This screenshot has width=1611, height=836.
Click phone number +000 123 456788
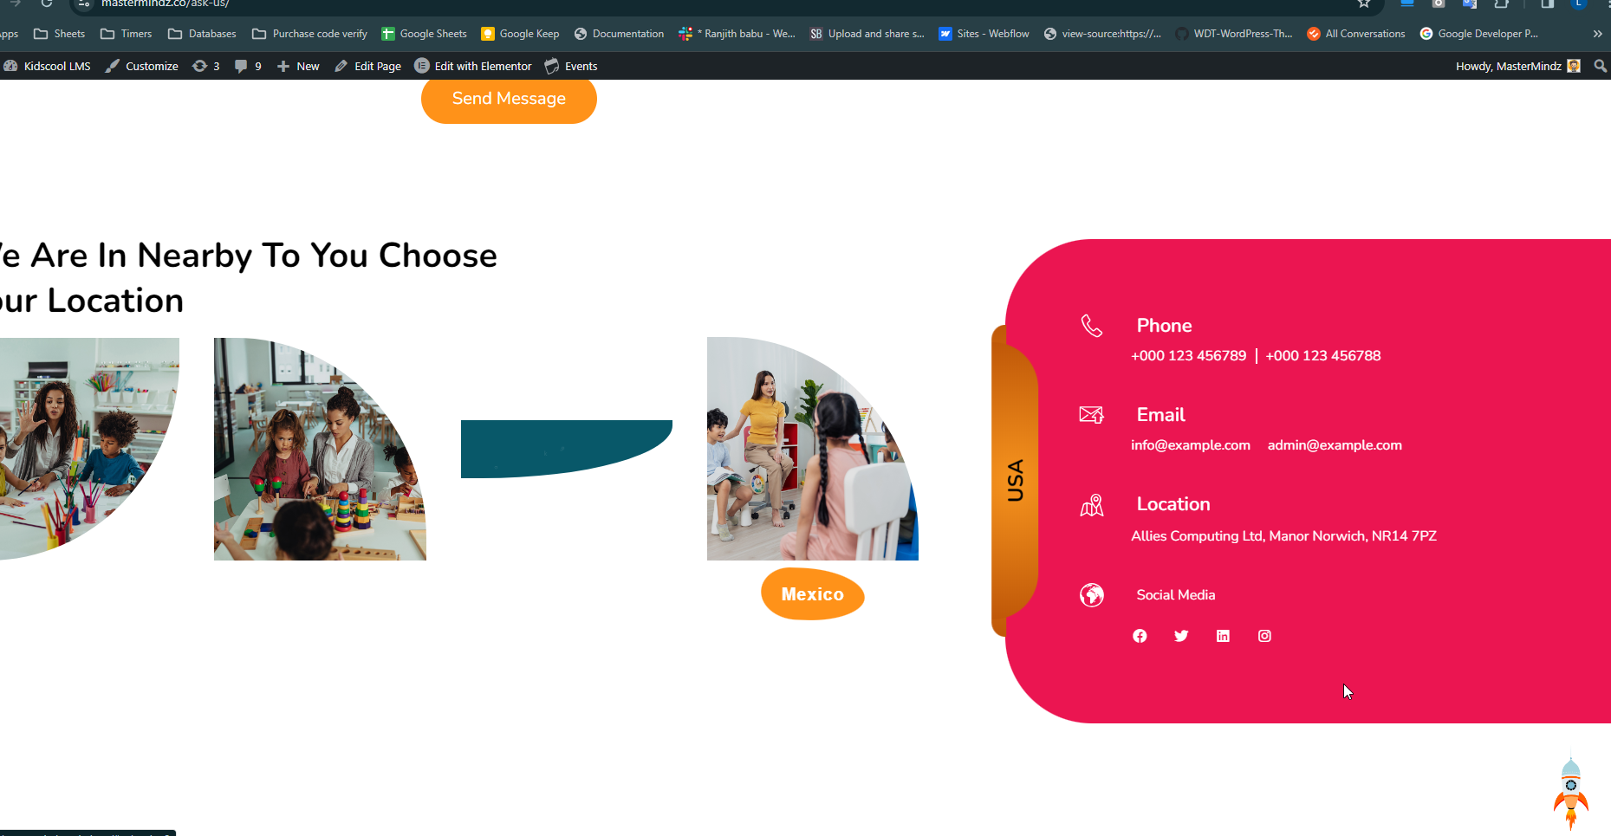click(1323, 356)
